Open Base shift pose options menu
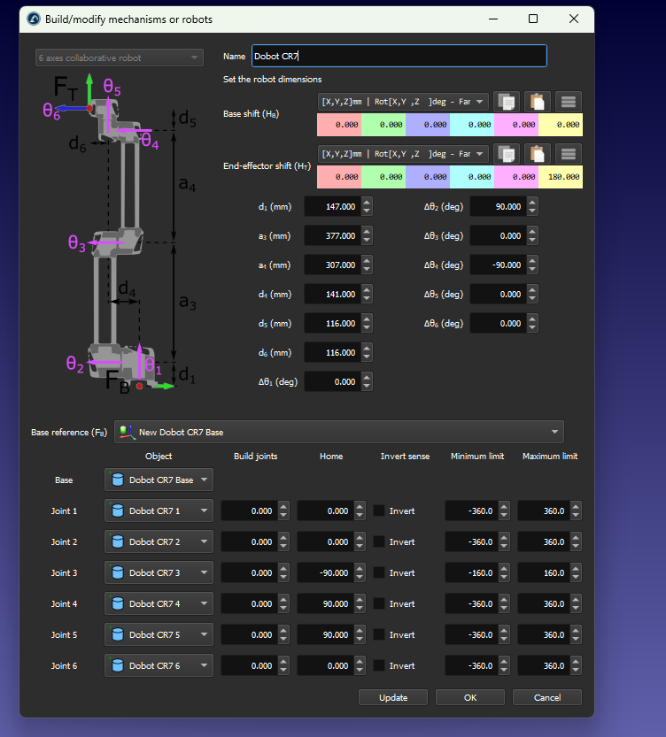The image size is (666, 737). pyautogui.click(x=569, y=102)
